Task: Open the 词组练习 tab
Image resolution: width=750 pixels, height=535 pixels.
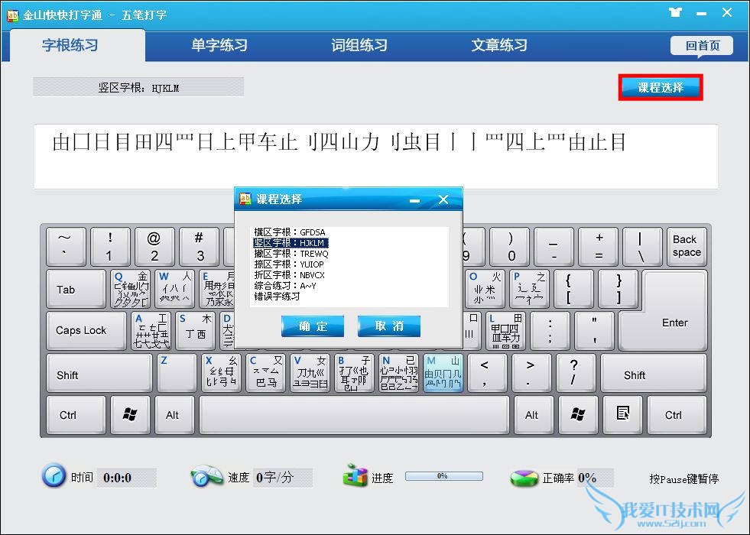Action: coord(359,45)
